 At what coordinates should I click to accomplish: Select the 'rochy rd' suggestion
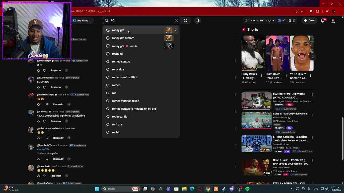click(x=141, y=54)
